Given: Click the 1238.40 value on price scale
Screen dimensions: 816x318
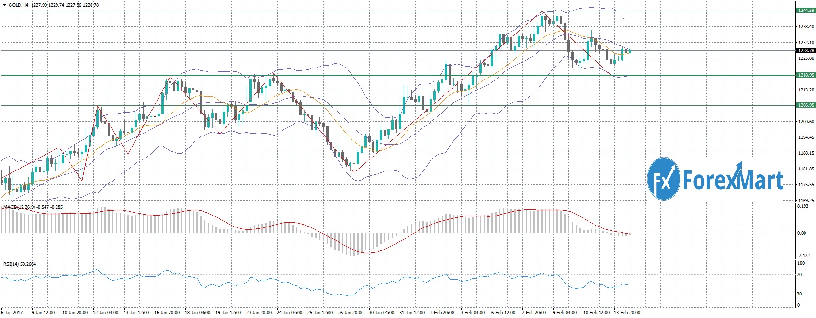Looking at the screenshot, I should pos(805,27).
